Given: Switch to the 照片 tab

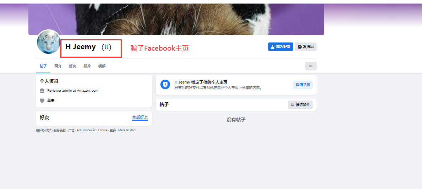Looking at the screenshot, I should coord(87,66).
